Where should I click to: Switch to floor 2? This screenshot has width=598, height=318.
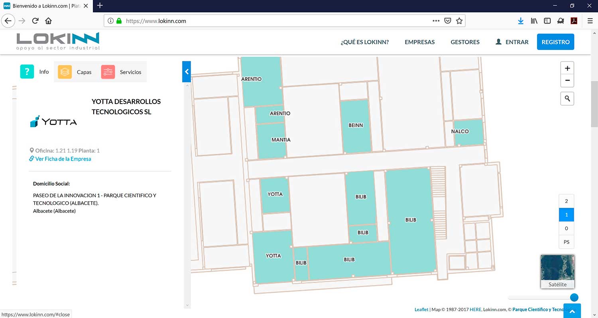coord(567,201)
